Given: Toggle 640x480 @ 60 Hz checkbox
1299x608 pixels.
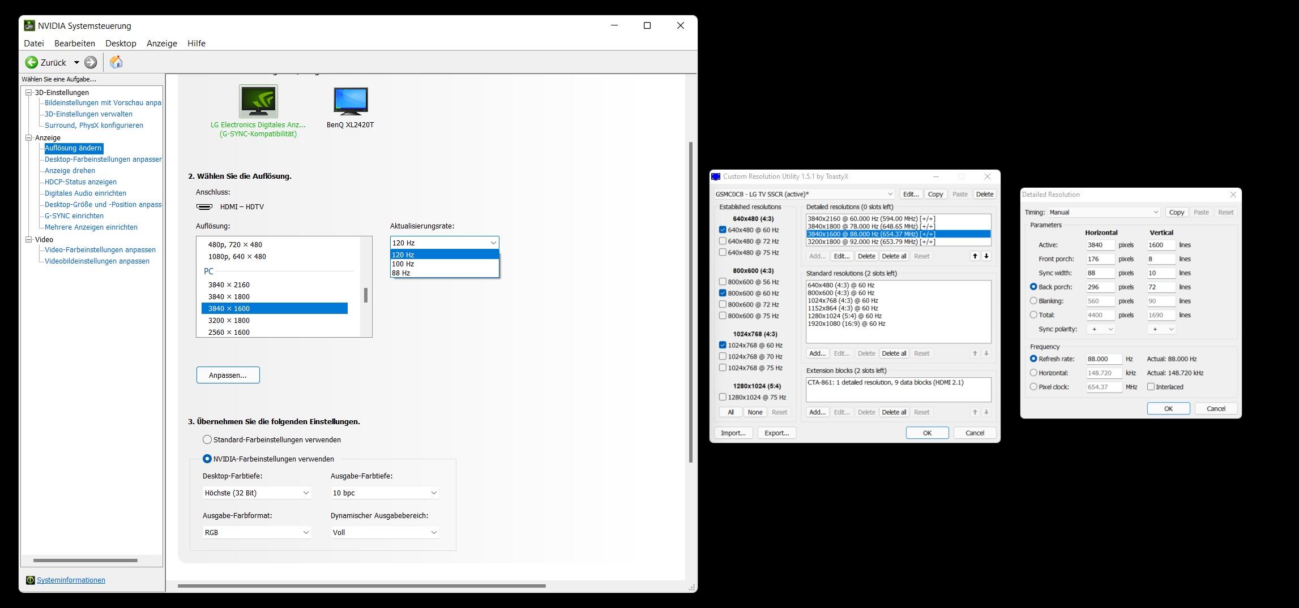Looking at the screenshot, I should click(723, 230).
